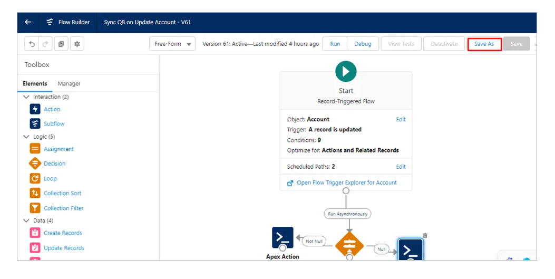Select the Decision element icon
This screenshot has width=555, height=279.
click(x=35, y=163)
